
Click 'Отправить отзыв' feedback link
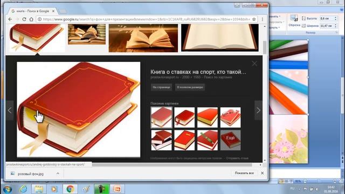(237, 158)
